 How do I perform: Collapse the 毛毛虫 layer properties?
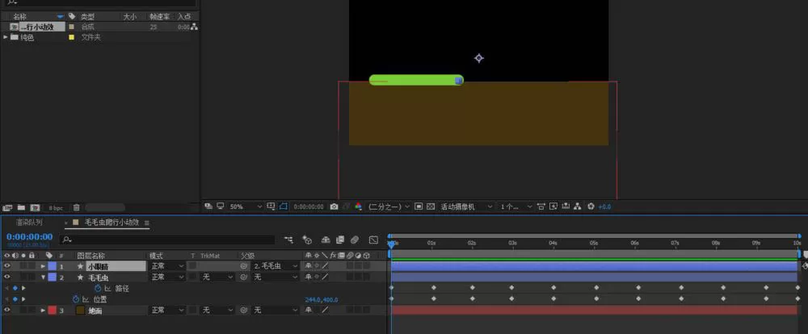44,278
